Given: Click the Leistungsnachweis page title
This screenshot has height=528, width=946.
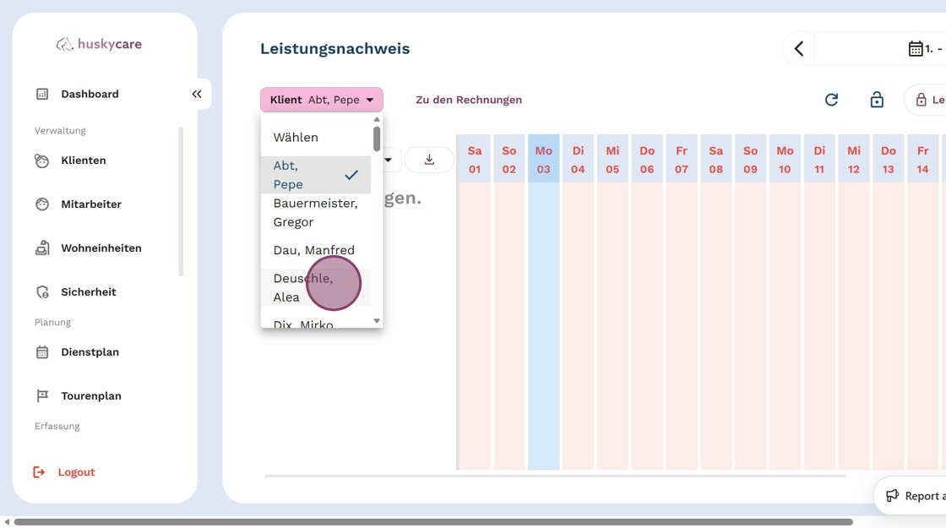Looking at the screenshot, I should pyautogui.click(x=334, y=48).
